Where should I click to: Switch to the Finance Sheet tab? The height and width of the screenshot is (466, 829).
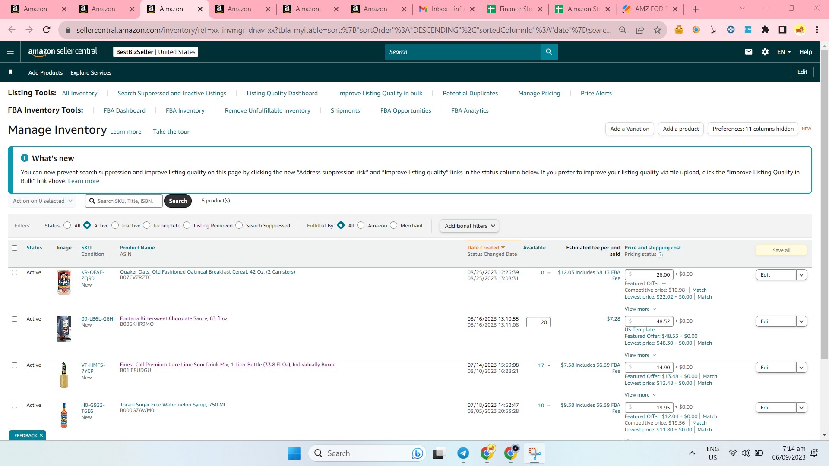pyautogui.click(x=515, y=9)
